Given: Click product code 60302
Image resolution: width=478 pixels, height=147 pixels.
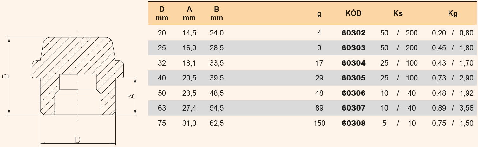Looking at the screenshot, I should pos(353,33).
